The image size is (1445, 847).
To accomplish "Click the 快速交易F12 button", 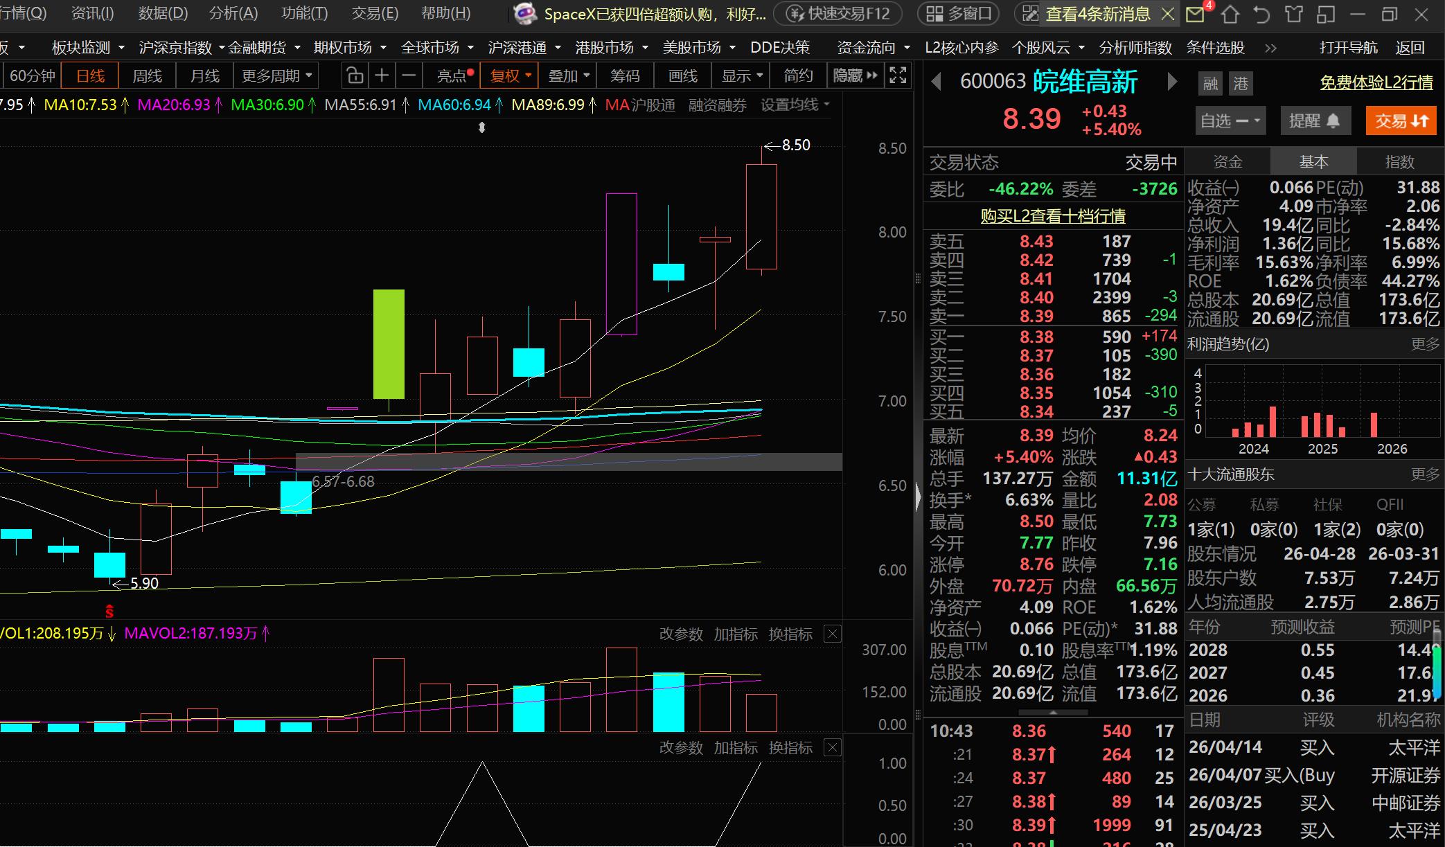I will [838, 13].
